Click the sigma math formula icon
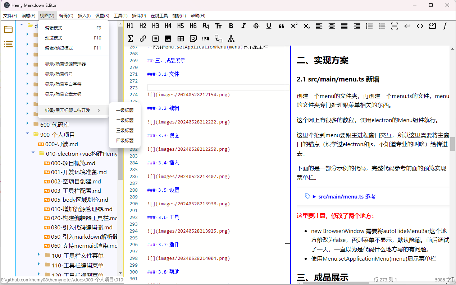456x285 pixels. coord(130,38)
